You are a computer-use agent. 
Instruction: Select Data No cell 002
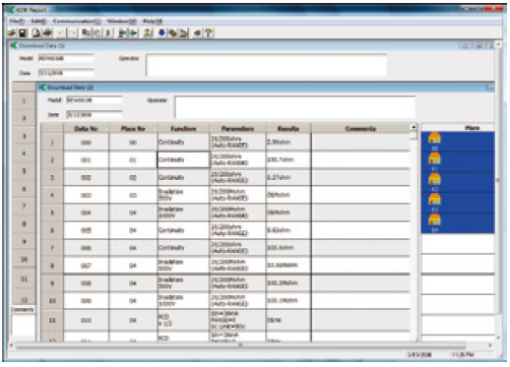86,177
